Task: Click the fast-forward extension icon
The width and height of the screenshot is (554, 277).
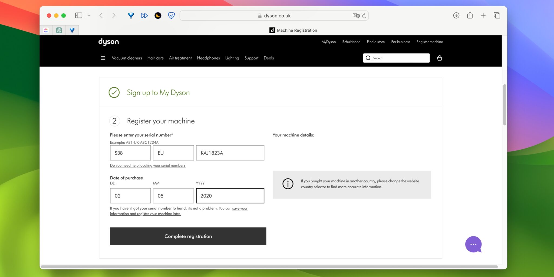Action: 144,16
